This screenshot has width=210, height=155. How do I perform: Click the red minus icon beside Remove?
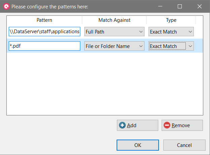[x=167, y=125]
